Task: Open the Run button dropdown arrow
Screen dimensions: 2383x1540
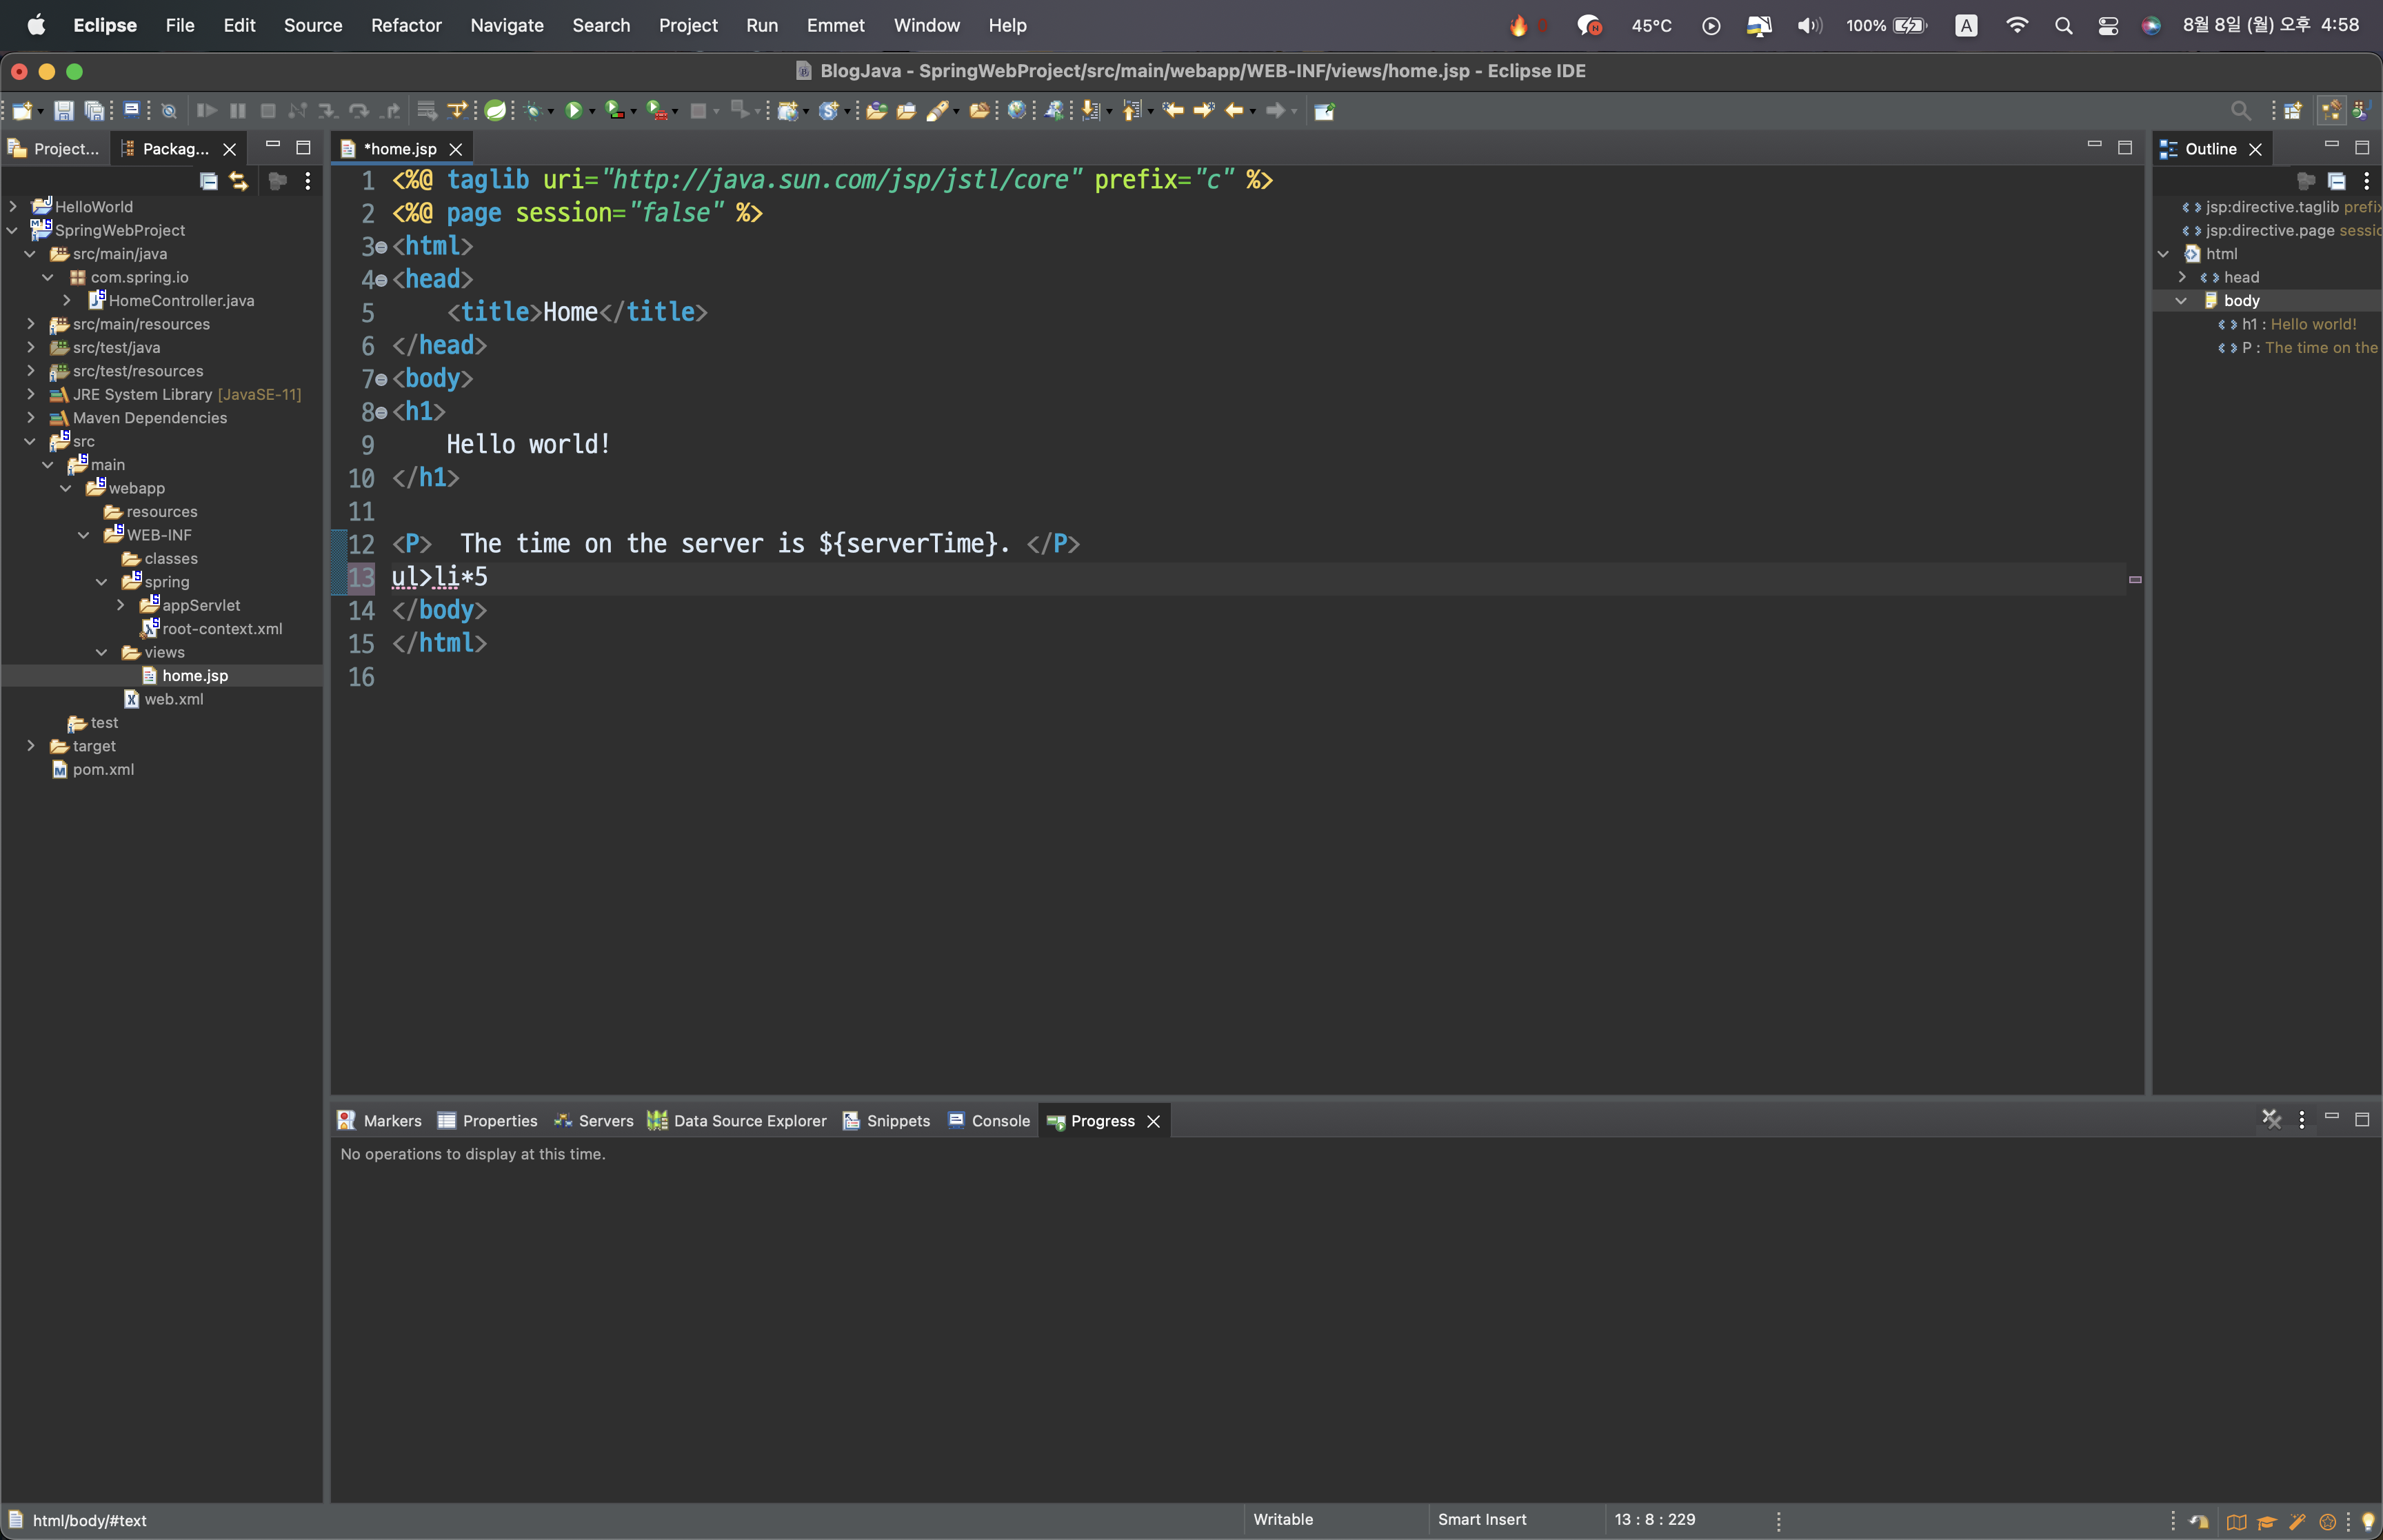Action: 592,112
